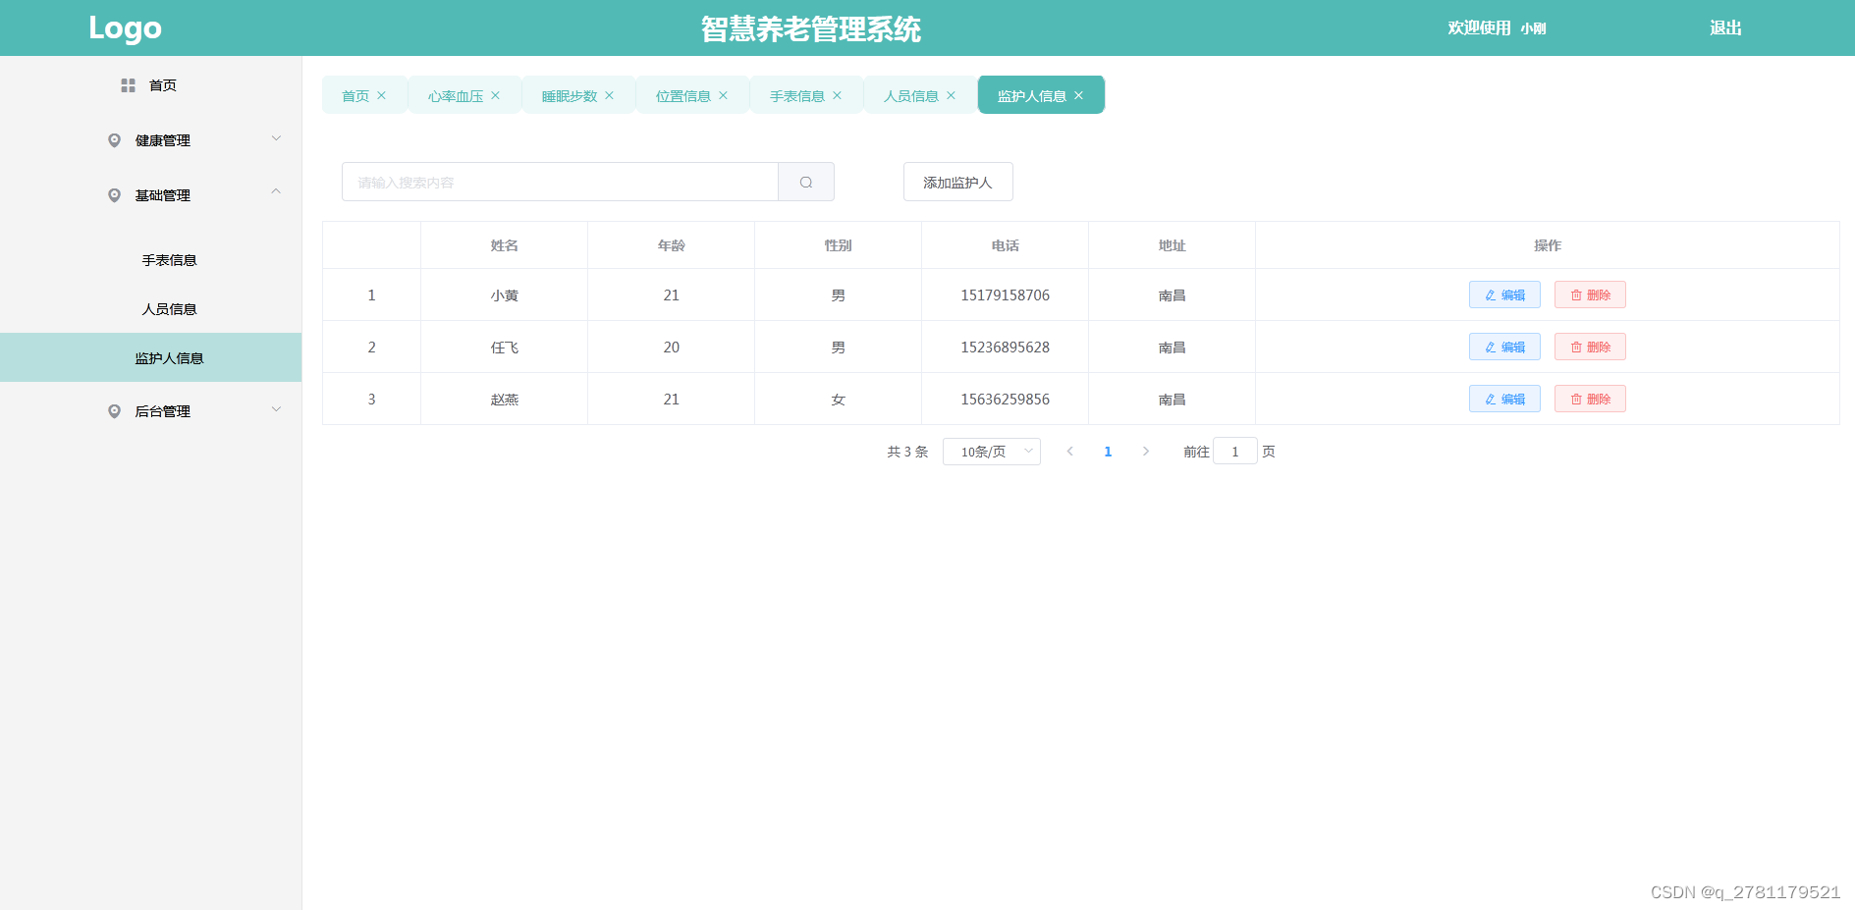The width and height of the screenshot is (1855, 910).
Task: Click the go-to page number input
Action: (1235, 452)
